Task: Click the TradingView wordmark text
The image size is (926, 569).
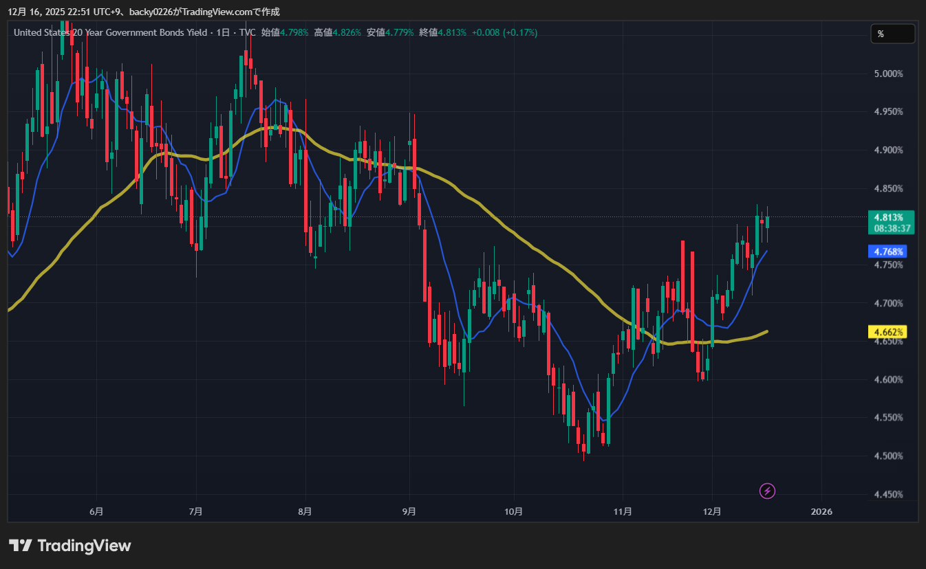Action: tap(83, 546)
